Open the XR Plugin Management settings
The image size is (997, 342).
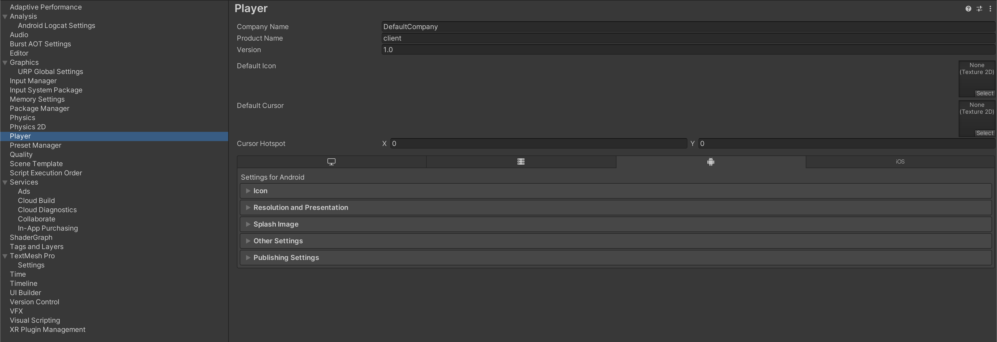point(47,329)
